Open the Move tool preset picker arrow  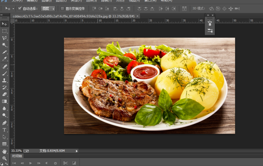[13, 8]
